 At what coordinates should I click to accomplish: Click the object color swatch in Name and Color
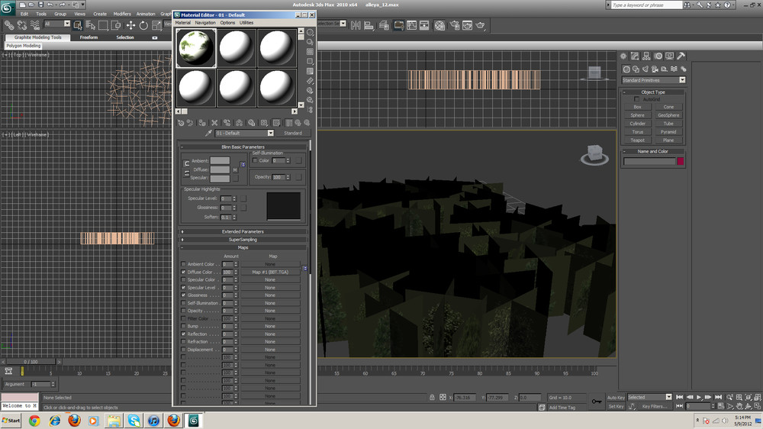click(x=680, y=162)
